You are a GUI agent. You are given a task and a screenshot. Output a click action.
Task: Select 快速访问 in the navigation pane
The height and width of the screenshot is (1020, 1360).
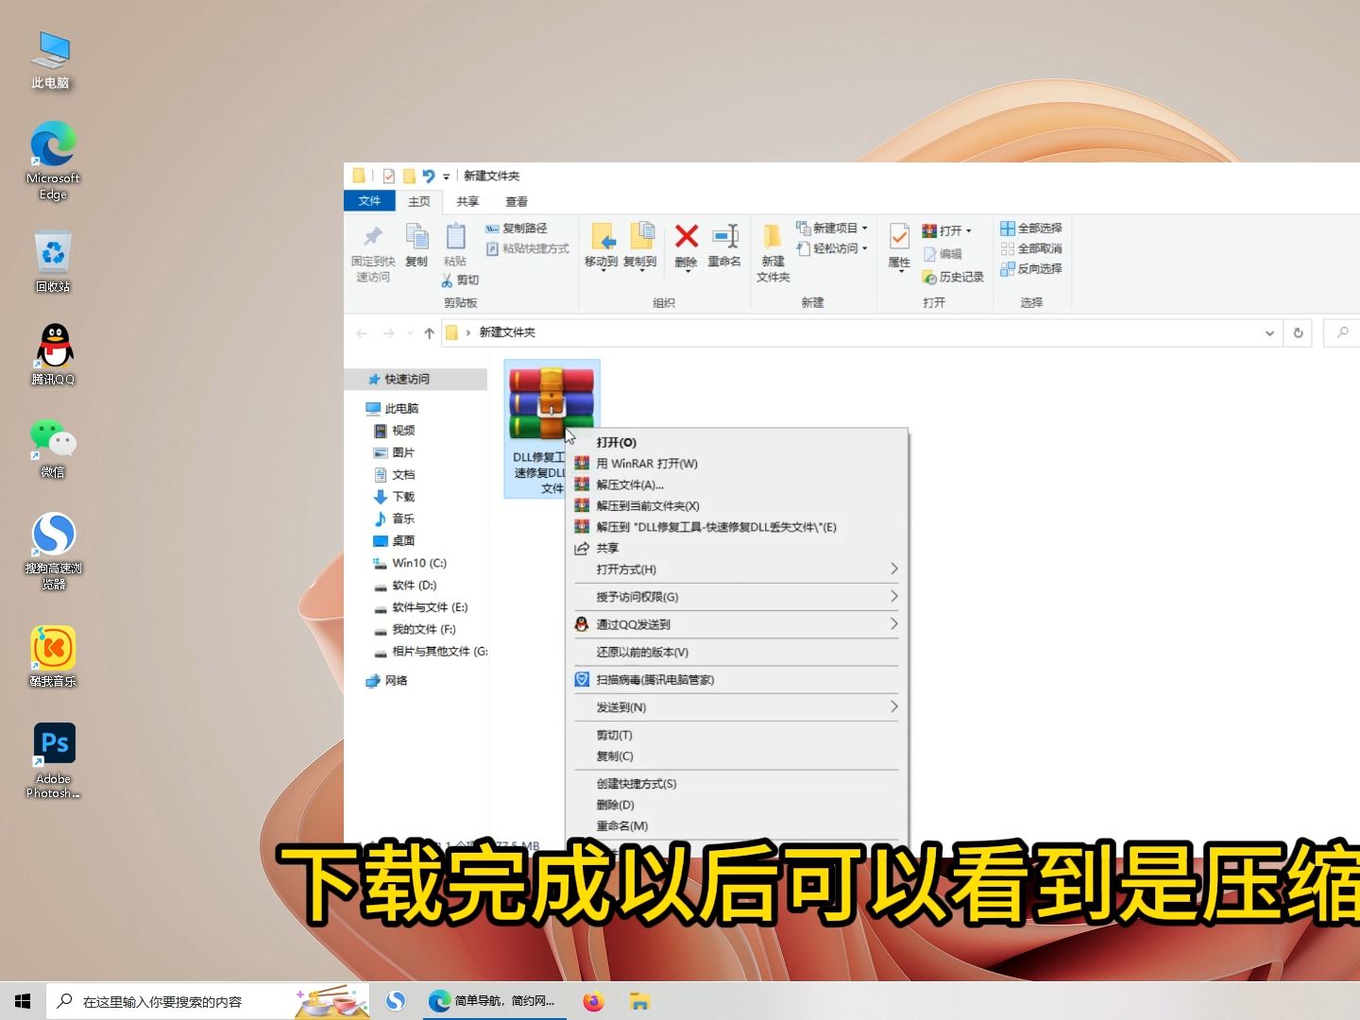(417, 379)
